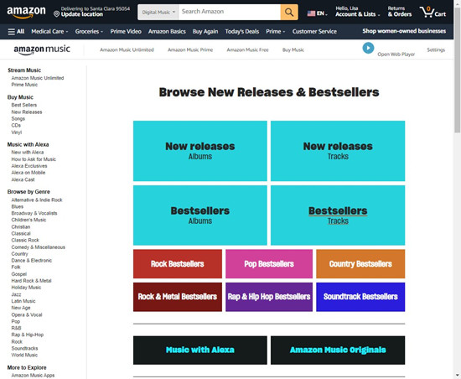This screenshot has height=379, width=461.
Task: Open New with Alexa link
Action: pyautogui.click(x=28, y=153)
